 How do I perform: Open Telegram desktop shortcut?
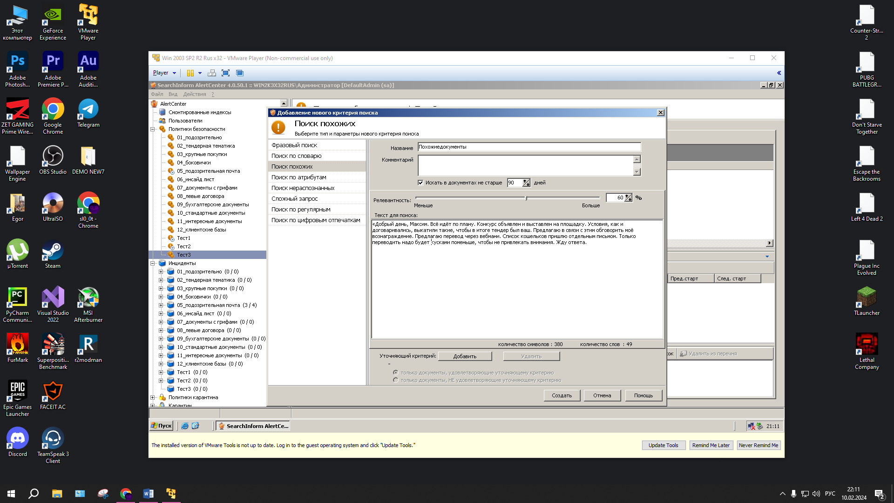click(x=88, y=113)
